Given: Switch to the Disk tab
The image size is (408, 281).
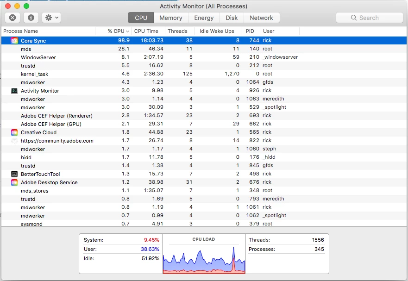Looking at the screenshot, I should 232,18.
